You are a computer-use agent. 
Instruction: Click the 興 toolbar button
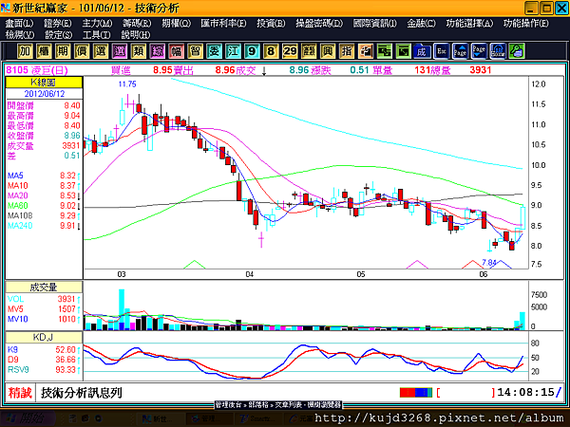coord(327,51)
